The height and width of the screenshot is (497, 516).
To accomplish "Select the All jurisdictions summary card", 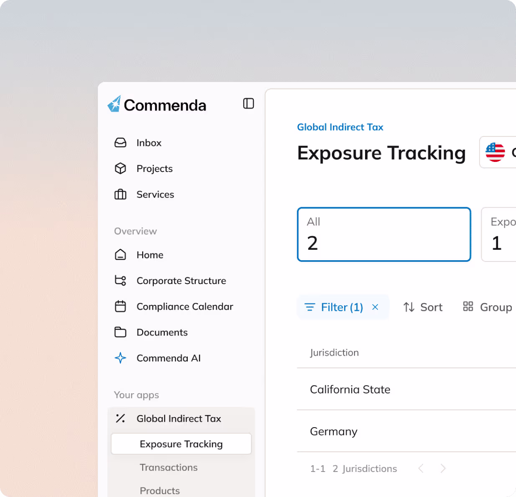I will click(x=384, y=234).
